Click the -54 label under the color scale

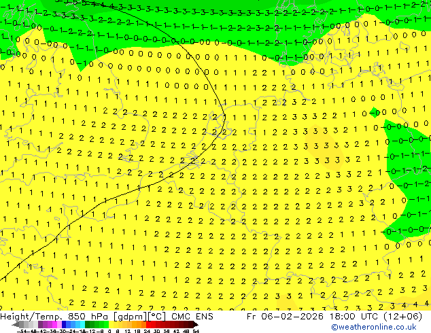click(22, 332)
